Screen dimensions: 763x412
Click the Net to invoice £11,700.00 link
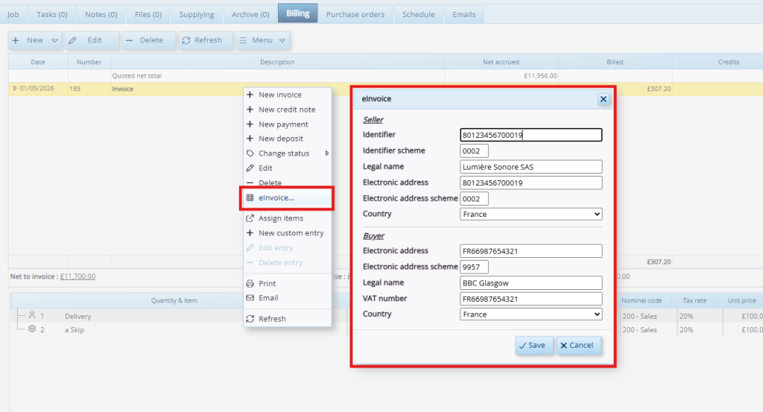[x=77, y=276]
